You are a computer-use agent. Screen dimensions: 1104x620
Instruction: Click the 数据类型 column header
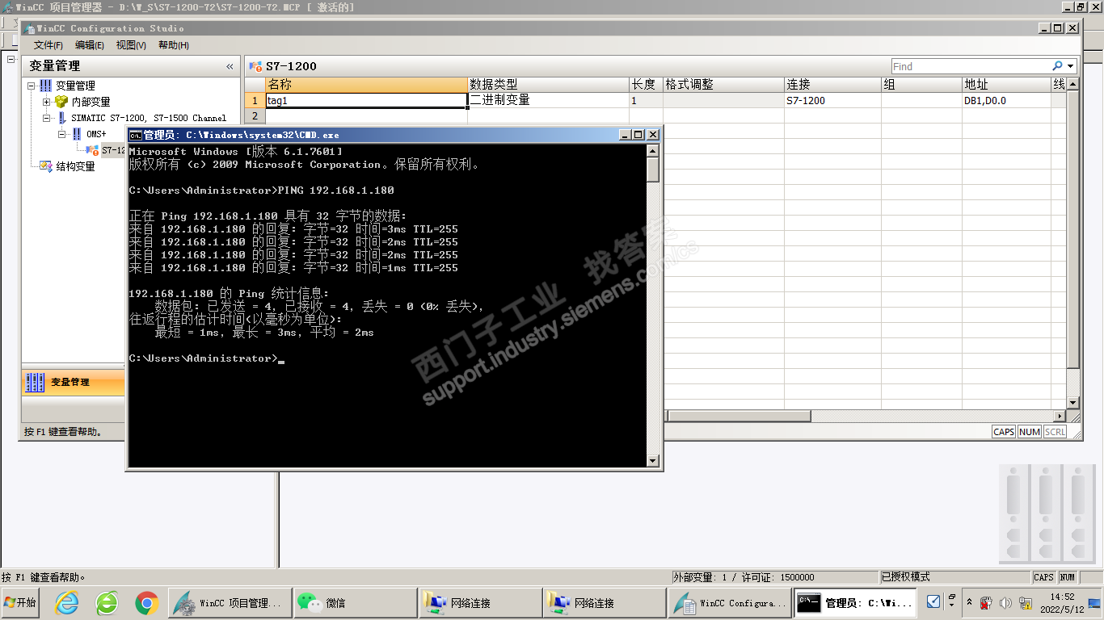[548, 85]
